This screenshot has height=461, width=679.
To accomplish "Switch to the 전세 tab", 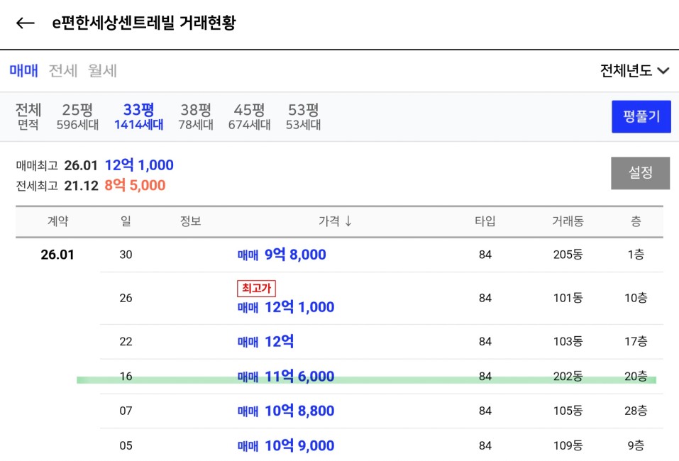I will (62, 71).
